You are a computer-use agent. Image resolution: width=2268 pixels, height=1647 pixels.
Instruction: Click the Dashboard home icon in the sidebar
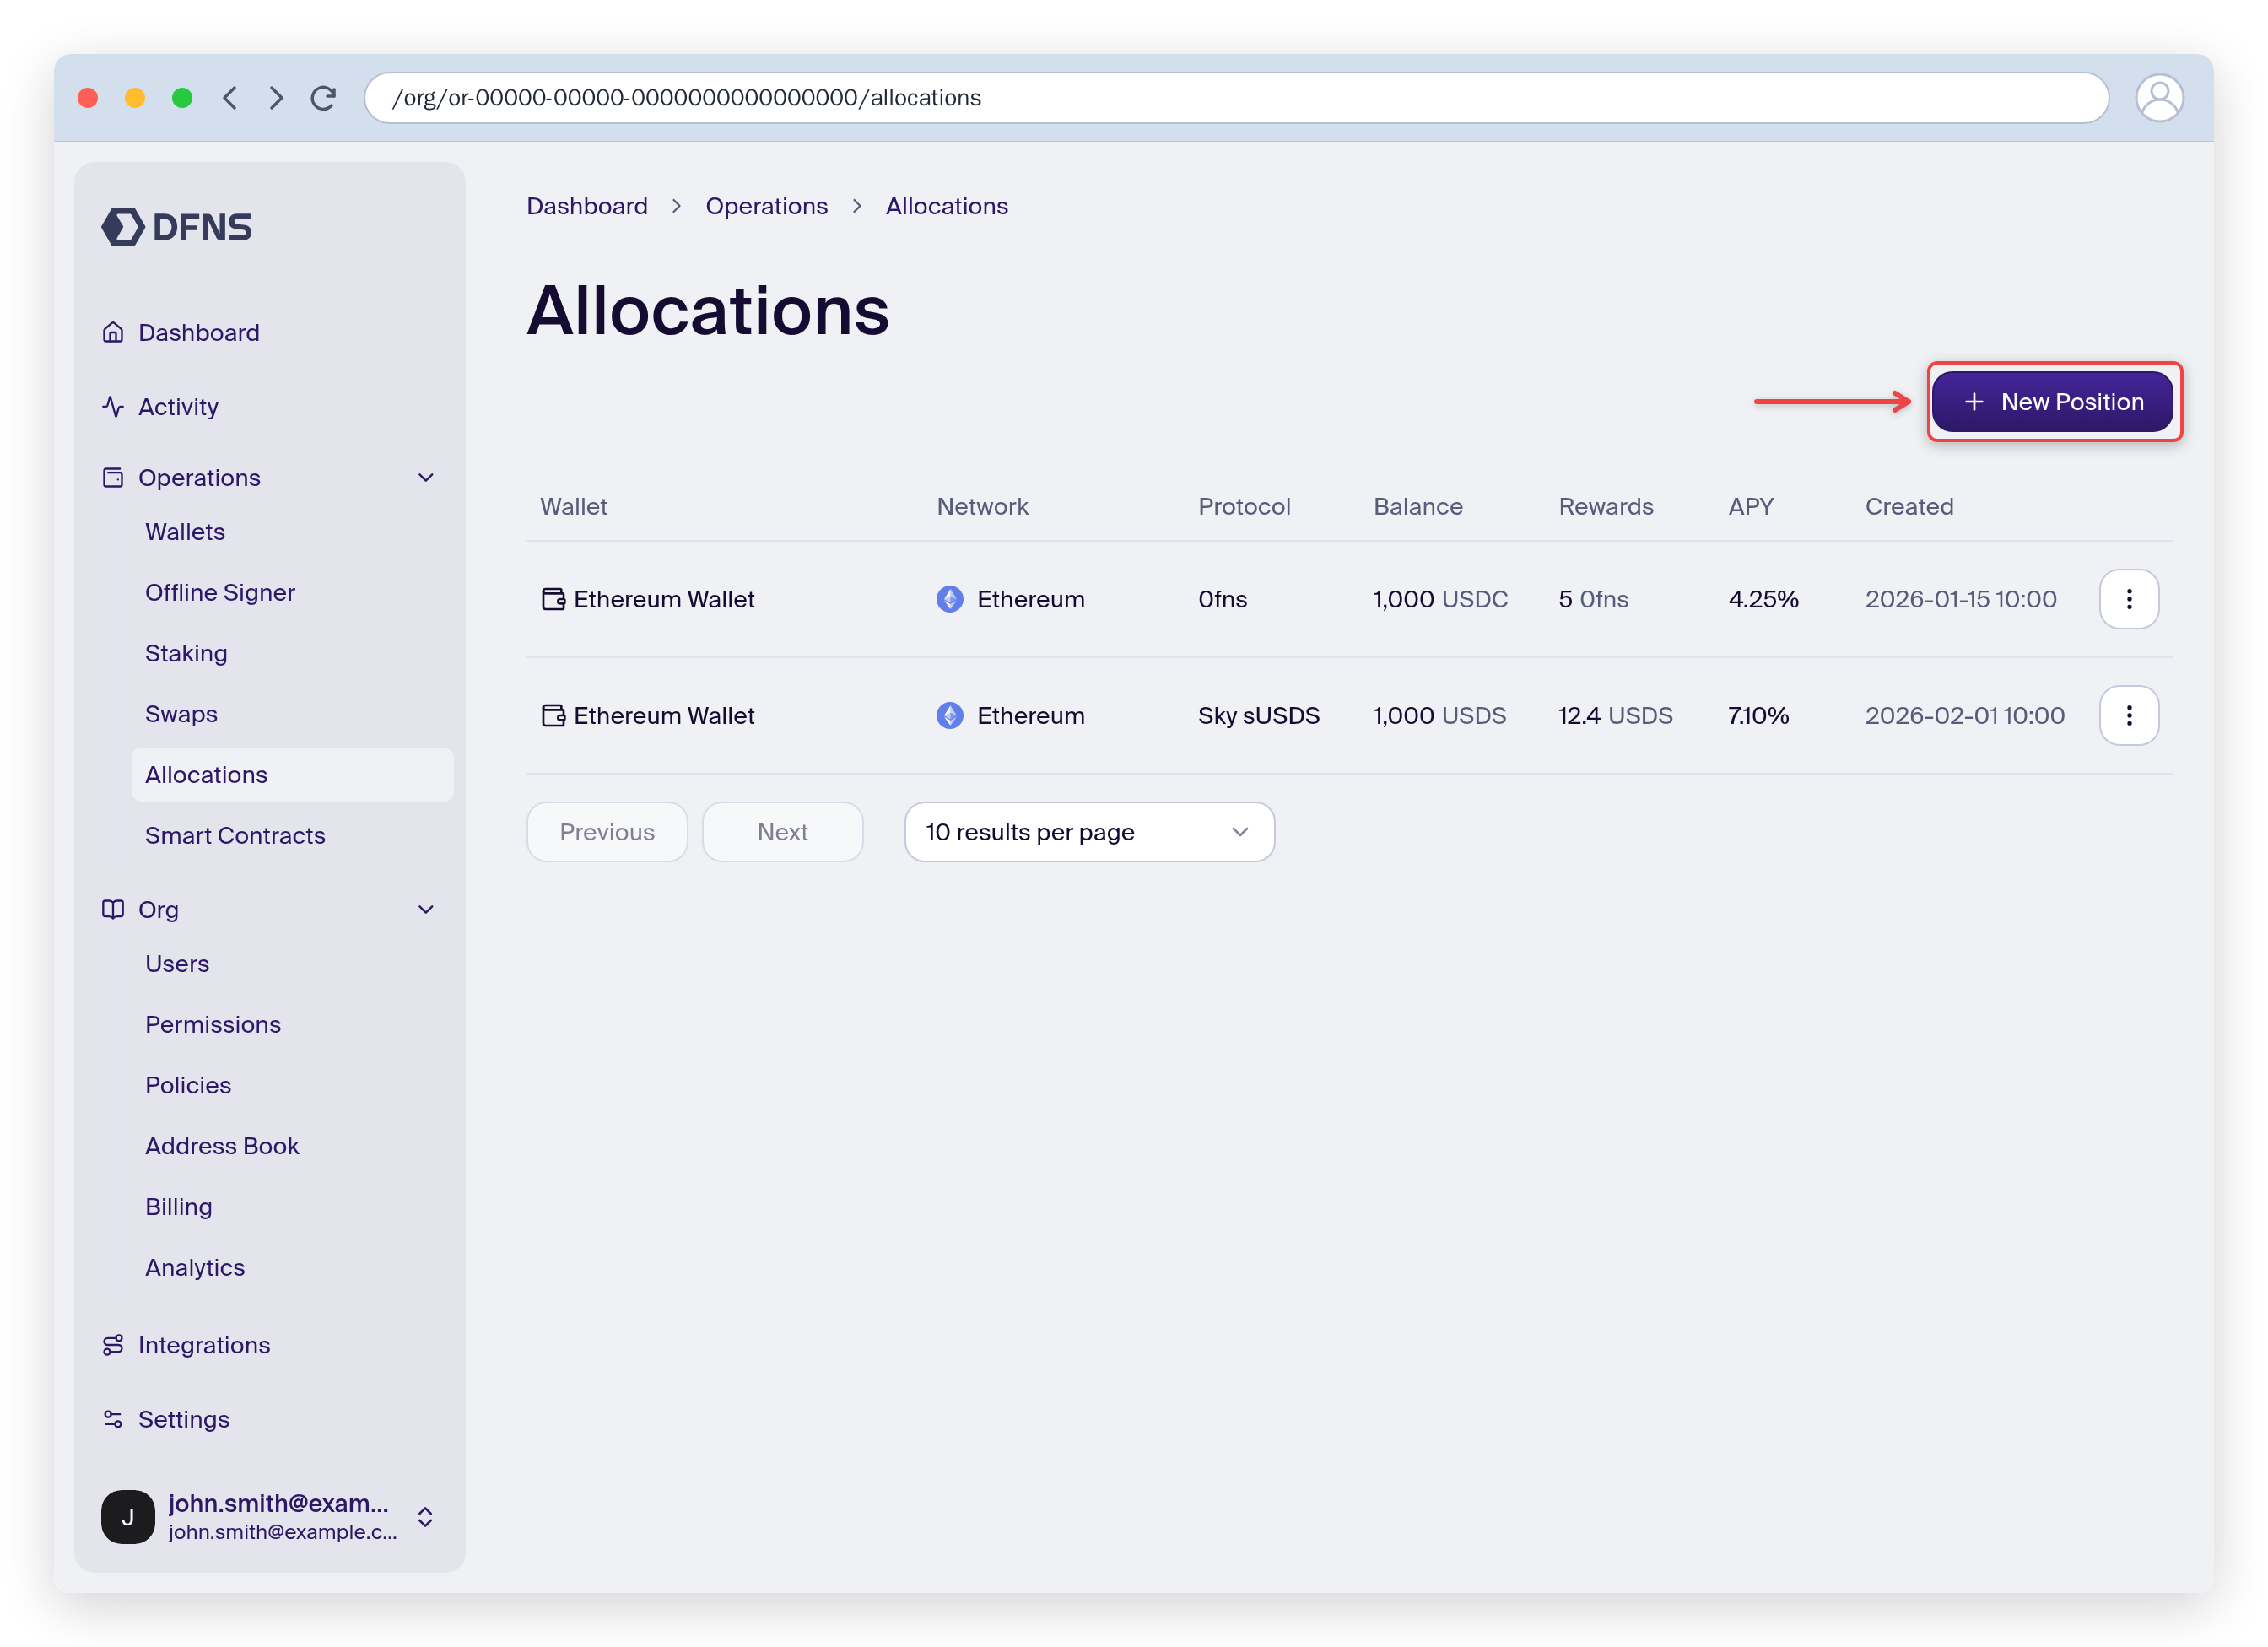(113, 332)
